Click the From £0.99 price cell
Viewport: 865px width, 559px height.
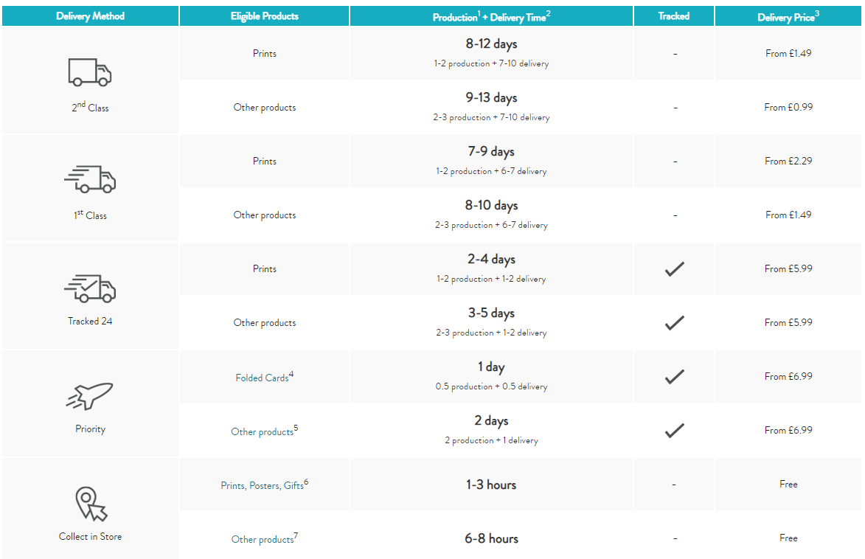pos(788,107)
